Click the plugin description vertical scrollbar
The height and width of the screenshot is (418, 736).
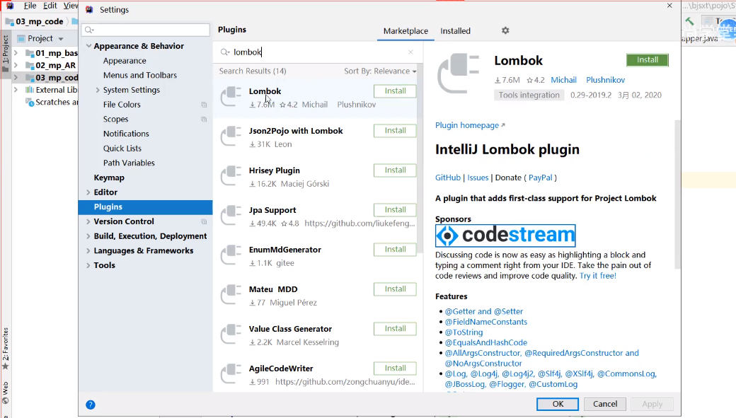click(677, 195)
